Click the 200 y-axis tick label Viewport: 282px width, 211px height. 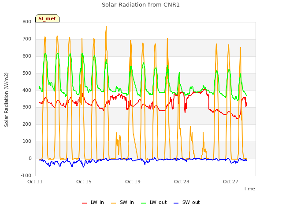tap(27, 124)
